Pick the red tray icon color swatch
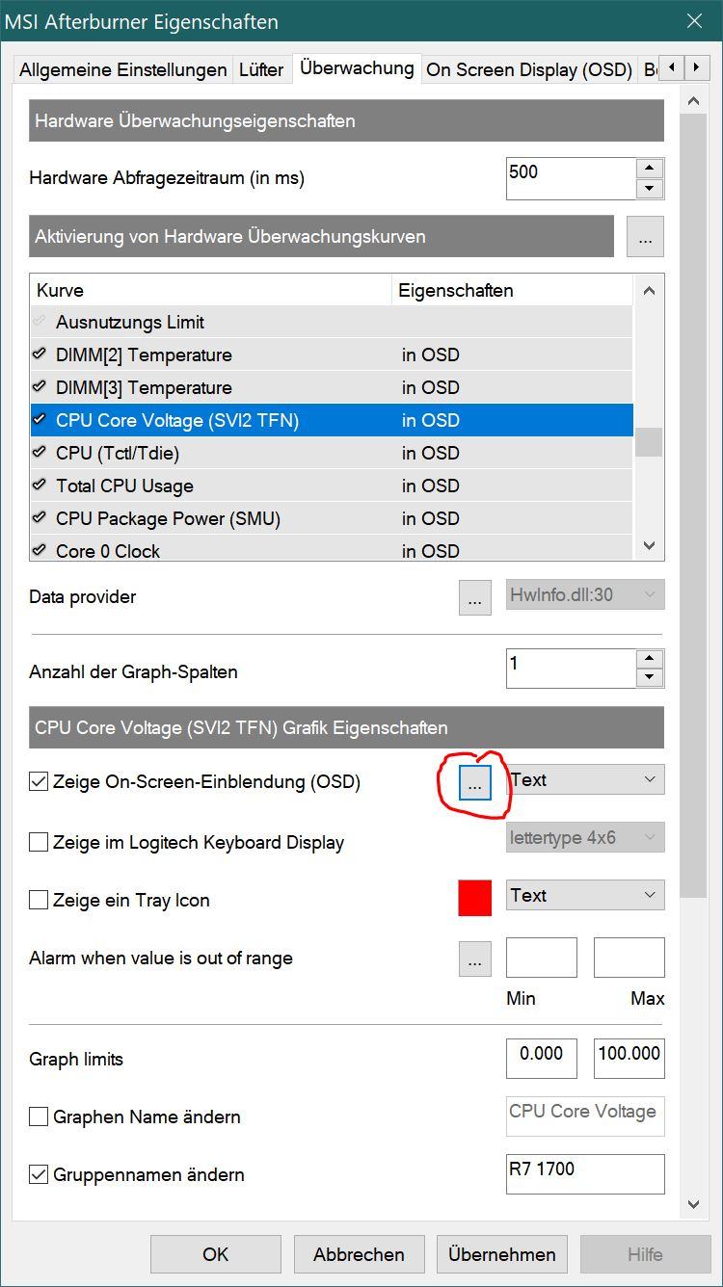 [474, 898]
